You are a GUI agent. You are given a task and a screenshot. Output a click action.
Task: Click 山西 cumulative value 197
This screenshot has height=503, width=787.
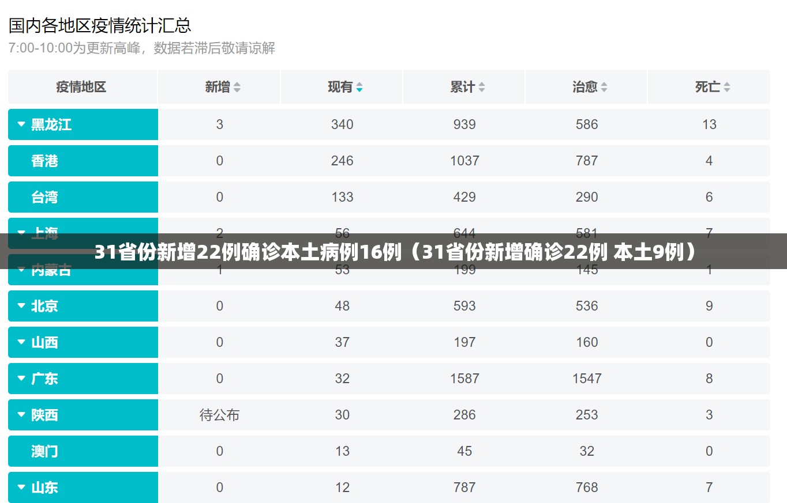click(464, 342)
